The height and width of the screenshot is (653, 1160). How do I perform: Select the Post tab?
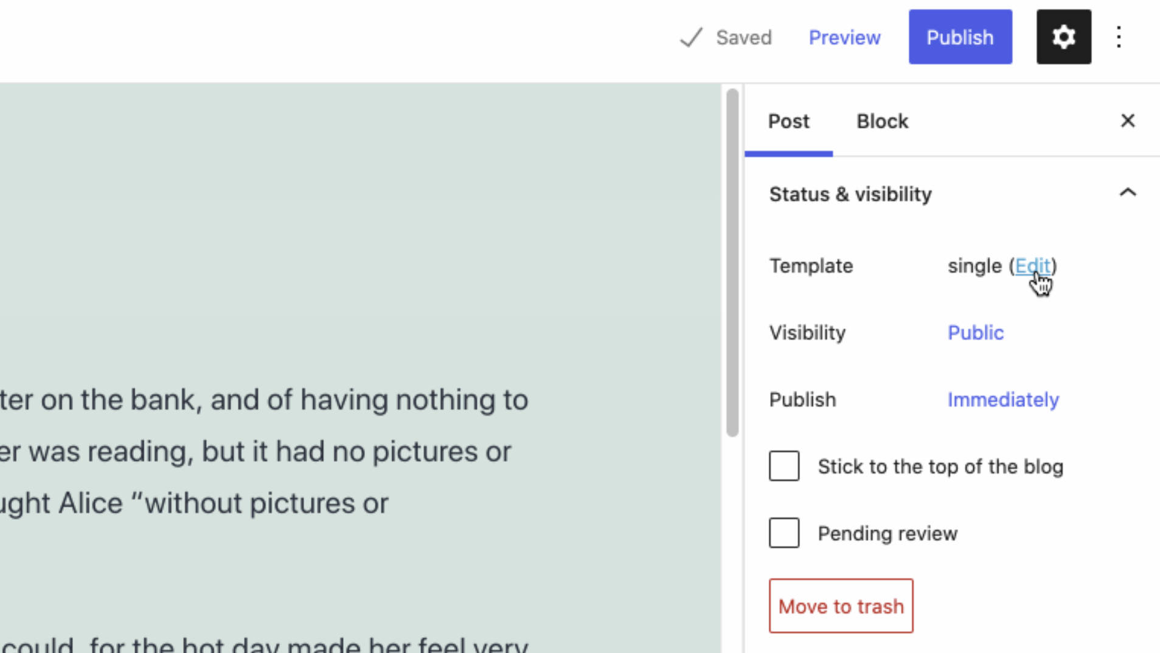coord(788,121)
